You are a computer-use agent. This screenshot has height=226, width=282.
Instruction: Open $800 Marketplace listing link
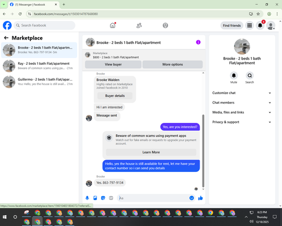click(x=116, y=57)
